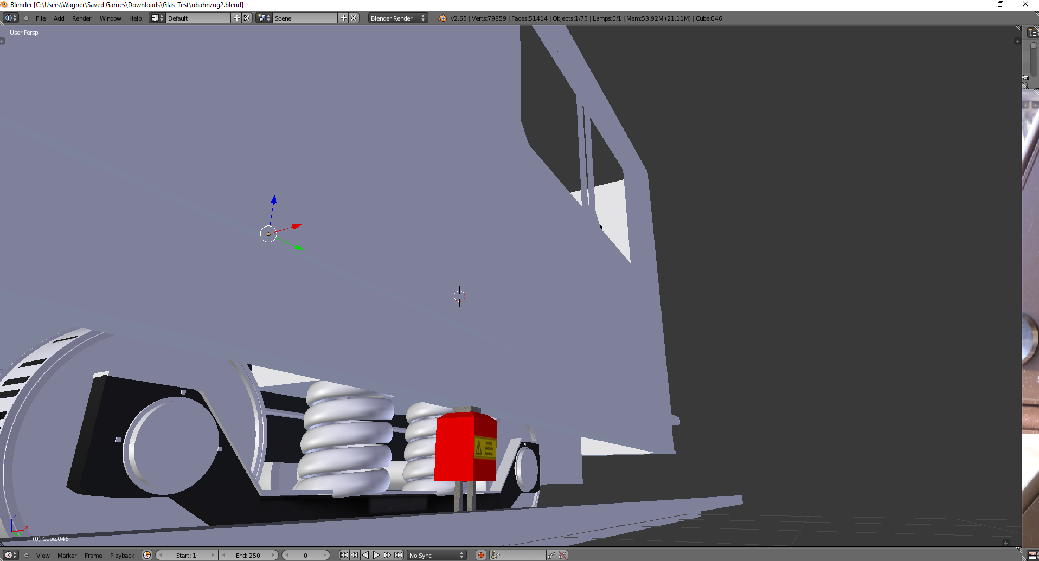Open the File menu
The height and width of the screenshot is (561, 1039).
click(41, 18)
